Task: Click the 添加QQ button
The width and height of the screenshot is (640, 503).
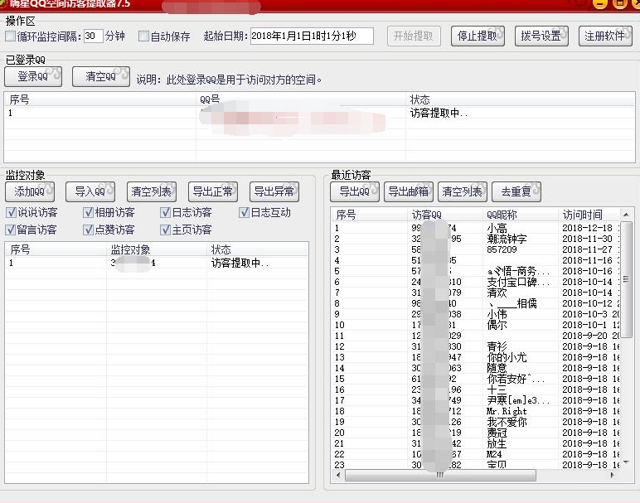Action: [x=30, y=191]
